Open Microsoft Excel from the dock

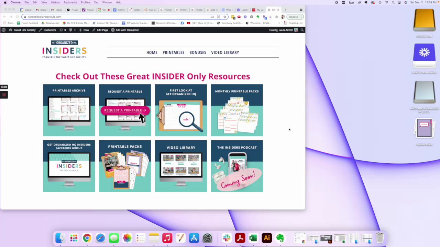(253, 238)
